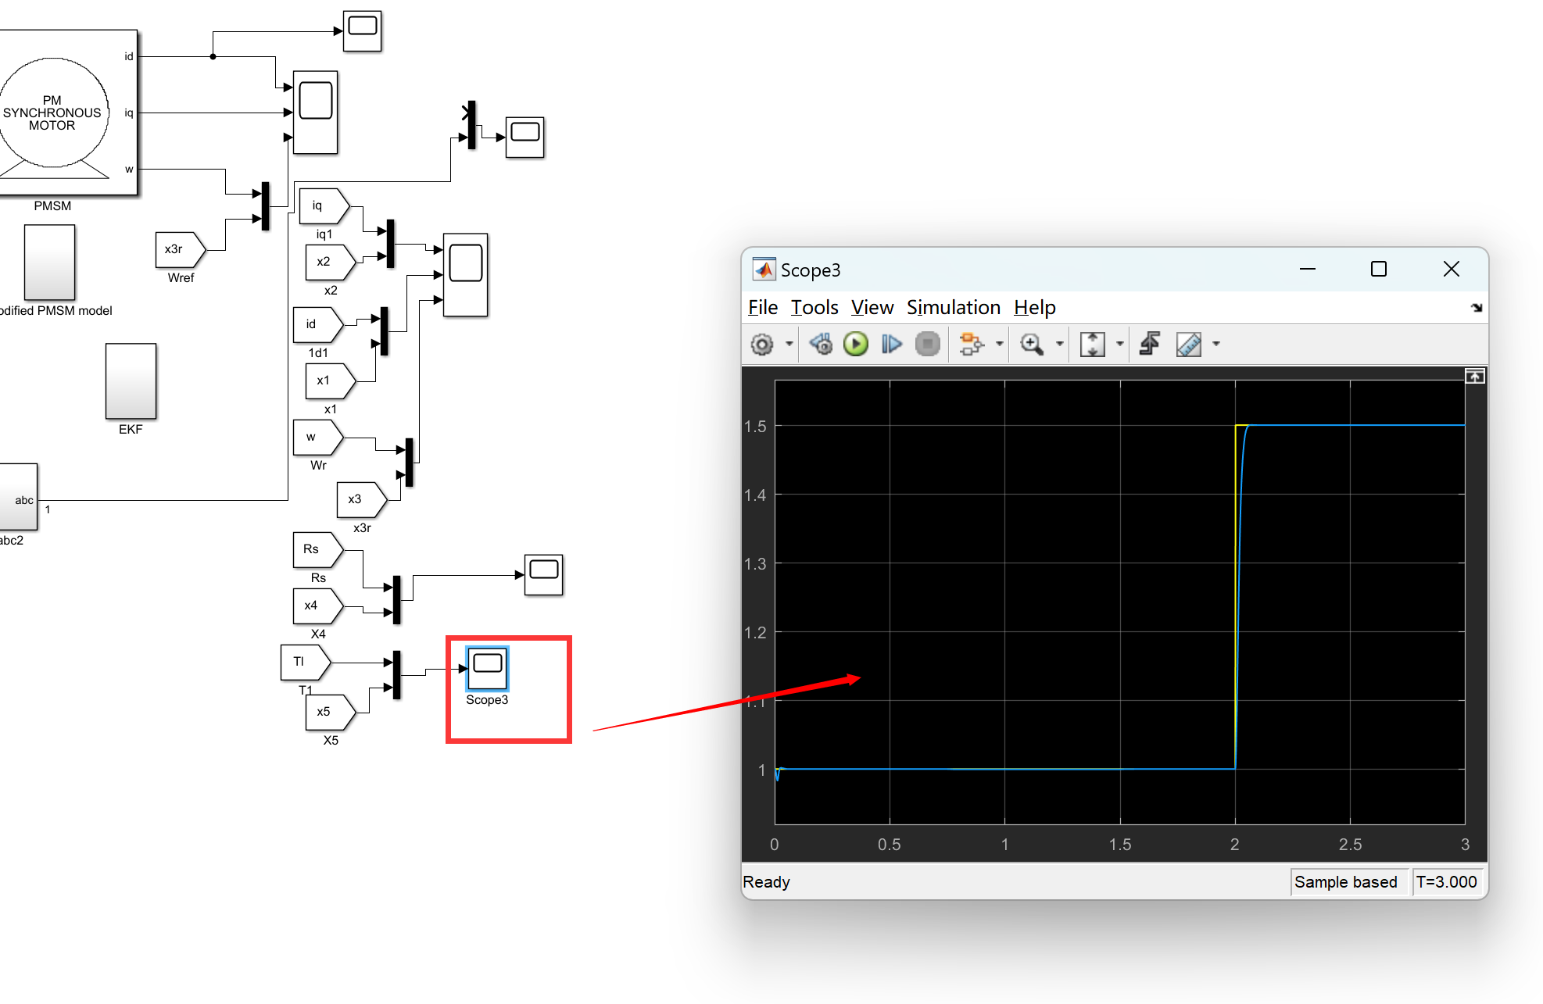
Task: Toggle the dock scope arrow in the menu bar
Action: click(1476, 308)
